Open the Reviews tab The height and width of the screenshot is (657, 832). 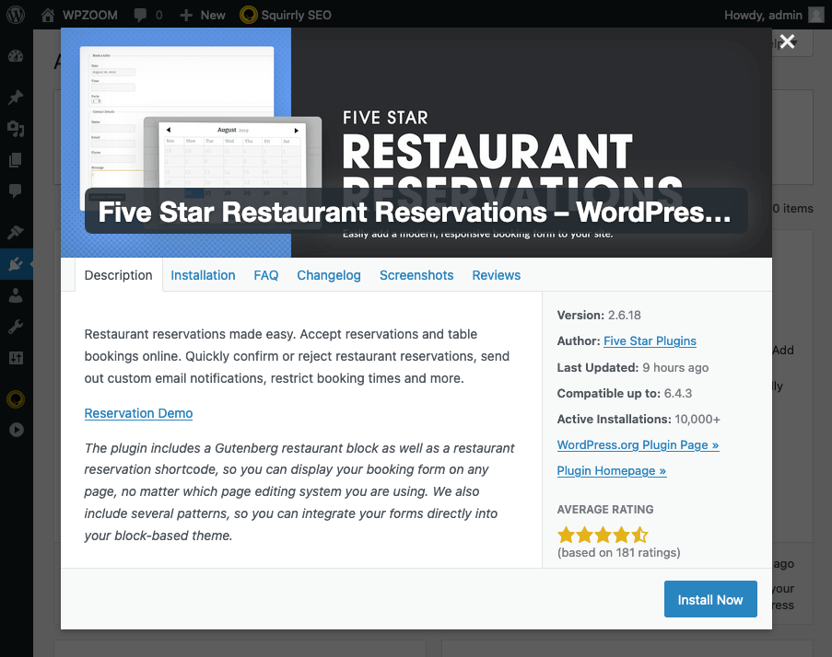pos(496,275)
